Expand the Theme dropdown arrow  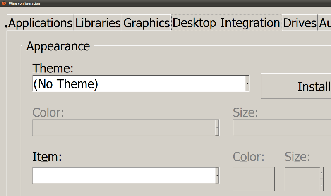coord(247,84)
